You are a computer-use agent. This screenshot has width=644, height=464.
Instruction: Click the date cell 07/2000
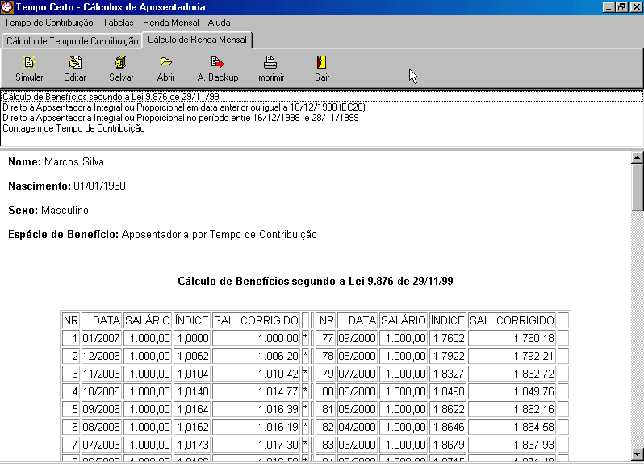pos(358,374)
